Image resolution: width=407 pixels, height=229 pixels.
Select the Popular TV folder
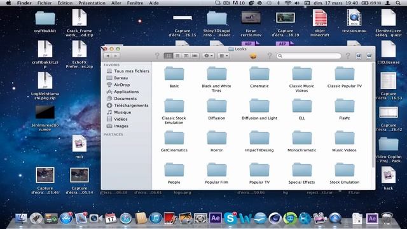[259, 170]
